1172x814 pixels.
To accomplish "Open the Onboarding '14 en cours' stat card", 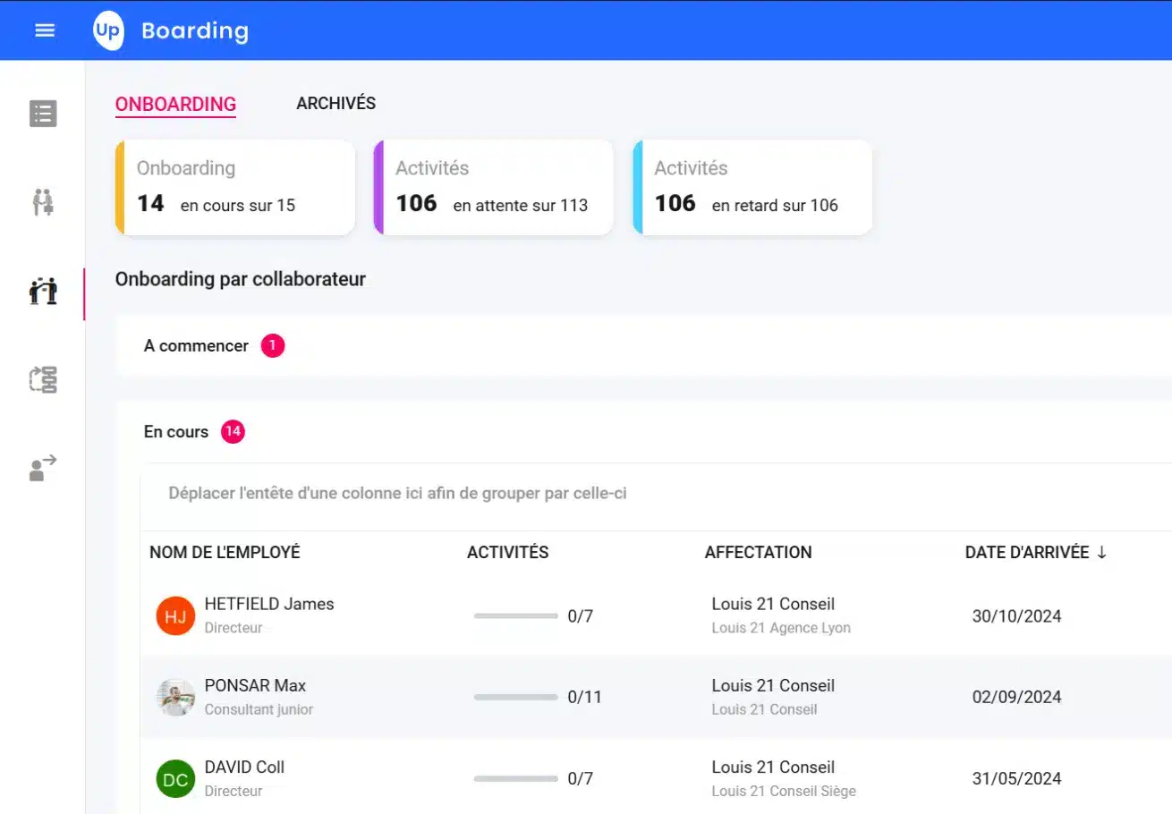I will 234,187.
